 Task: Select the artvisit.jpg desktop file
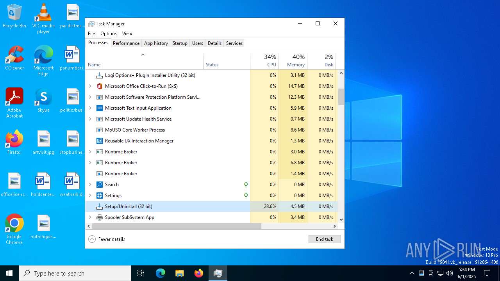tap(43, 142)
